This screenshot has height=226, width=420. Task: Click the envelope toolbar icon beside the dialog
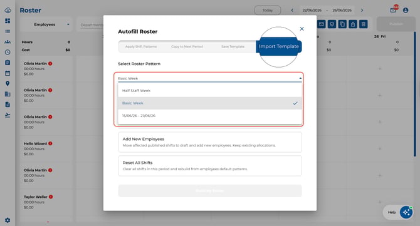pos(322,24)
